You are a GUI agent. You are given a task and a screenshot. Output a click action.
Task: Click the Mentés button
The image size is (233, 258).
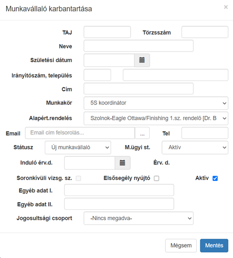[x=214, y=246]
